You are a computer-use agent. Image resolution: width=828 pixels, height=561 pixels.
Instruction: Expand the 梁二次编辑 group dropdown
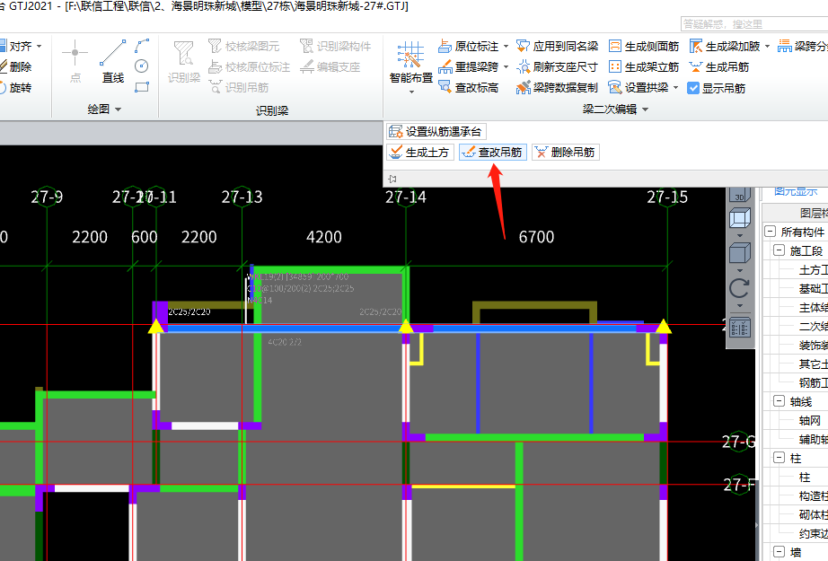click(x=646, y=110)
